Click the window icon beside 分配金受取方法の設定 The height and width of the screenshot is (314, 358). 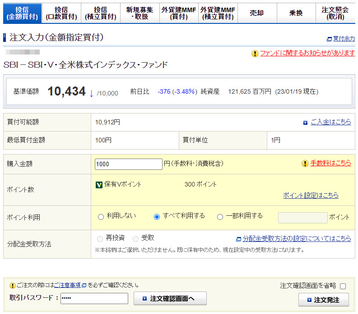click(238, 239)
